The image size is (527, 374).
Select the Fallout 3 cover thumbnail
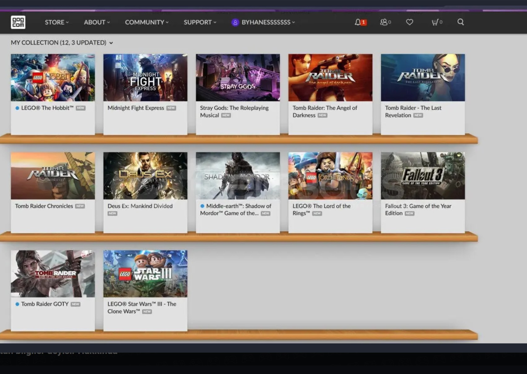(x=423, y=176)
